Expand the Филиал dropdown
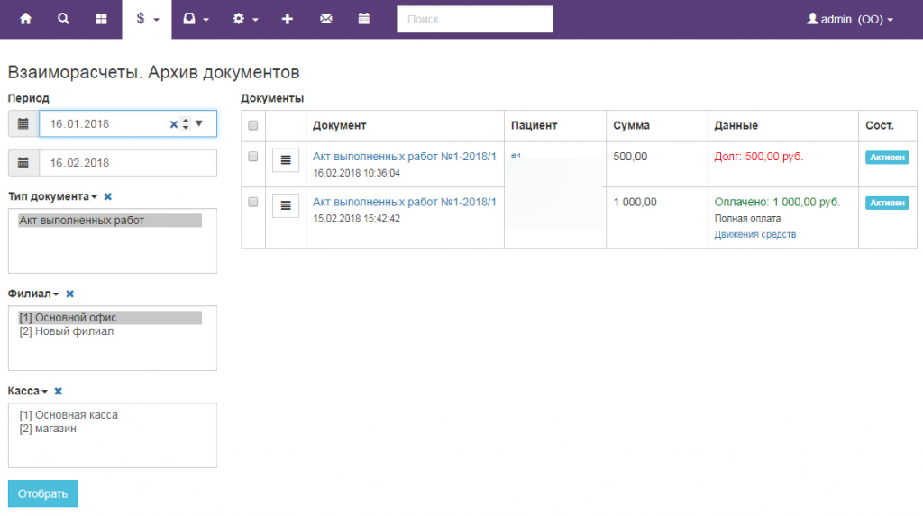The height and width of the screenshot is (516, 923). tap(33, 294)
